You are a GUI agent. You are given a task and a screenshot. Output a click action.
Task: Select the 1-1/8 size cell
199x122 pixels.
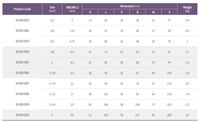52,73
